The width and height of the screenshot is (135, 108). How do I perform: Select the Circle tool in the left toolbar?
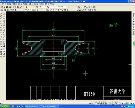(1, 18)
